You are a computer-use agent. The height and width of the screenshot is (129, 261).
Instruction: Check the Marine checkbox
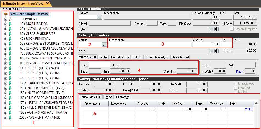pyautogui.click(x=235, y=92)
